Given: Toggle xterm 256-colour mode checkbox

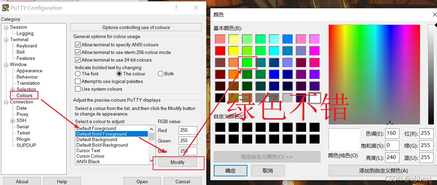Looking at the screenshot, I should pyautogui.click(x=78, y=53).
